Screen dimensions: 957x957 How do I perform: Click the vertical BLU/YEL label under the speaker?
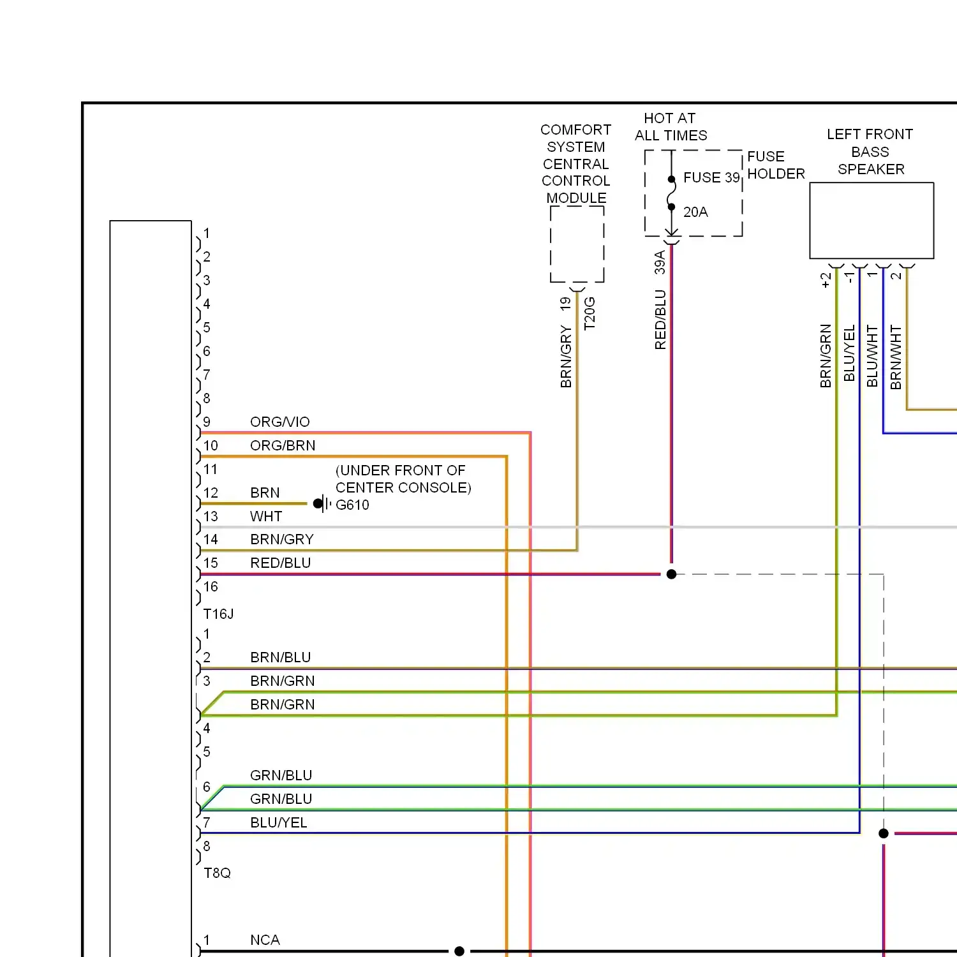(849, 353)
